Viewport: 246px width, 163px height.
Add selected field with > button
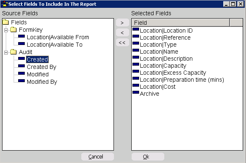[x=122, y=23]
